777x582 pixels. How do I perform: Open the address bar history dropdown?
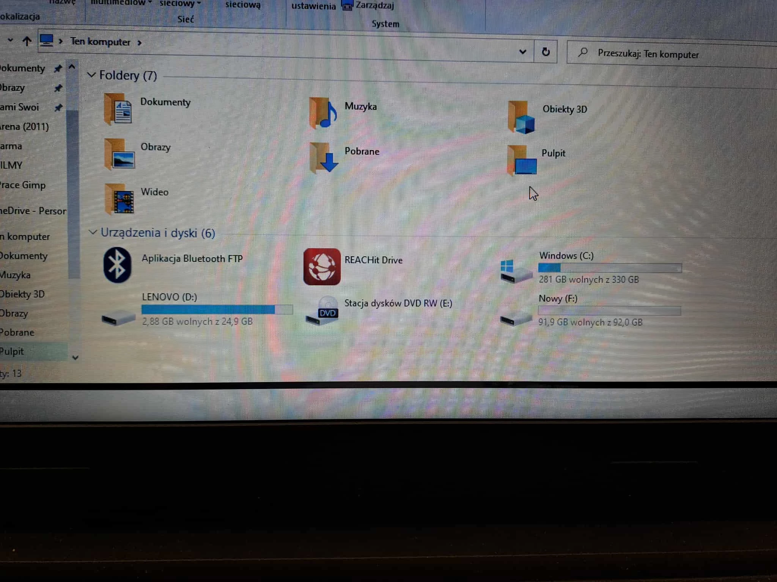[522, 52]
